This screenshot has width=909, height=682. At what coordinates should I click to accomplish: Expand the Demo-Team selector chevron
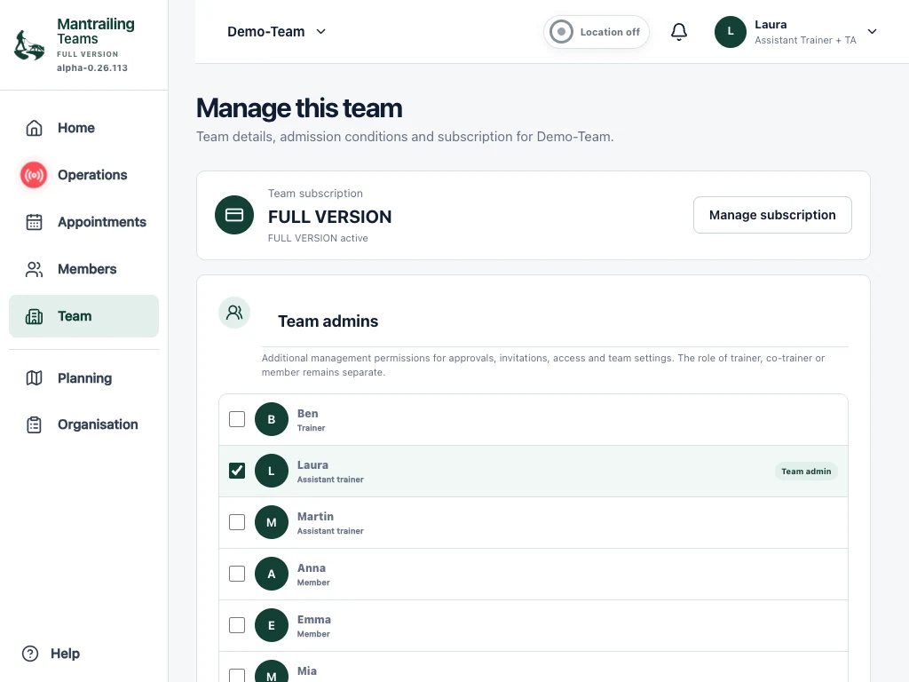point(320,32)
